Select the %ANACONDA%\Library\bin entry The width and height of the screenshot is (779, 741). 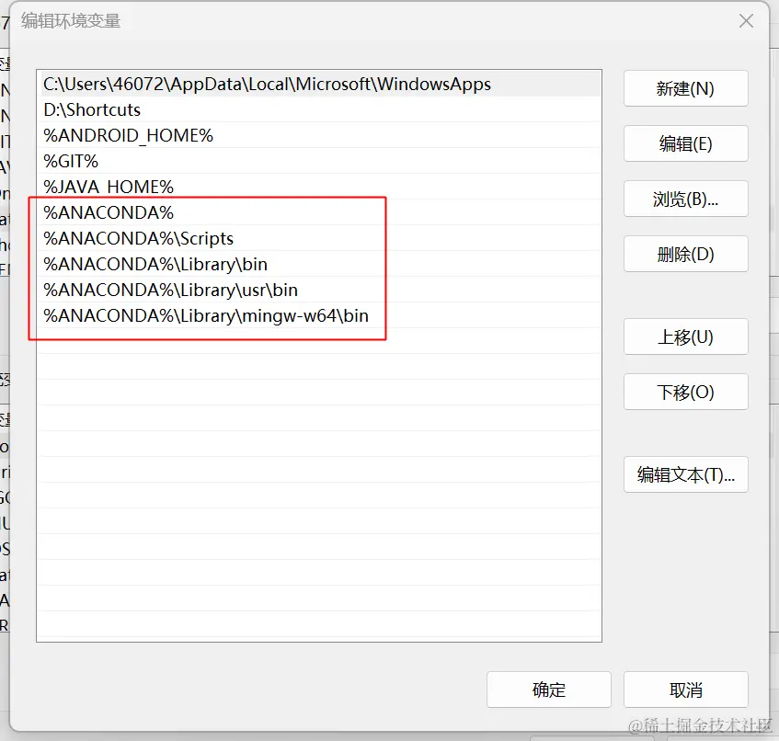[319, 264]
